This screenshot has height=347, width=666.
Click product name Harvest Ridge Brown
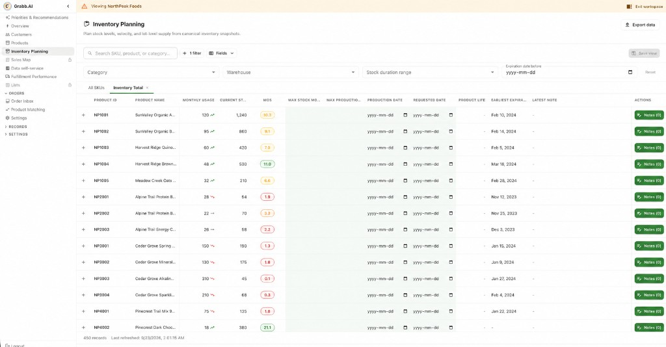point(155,164)
